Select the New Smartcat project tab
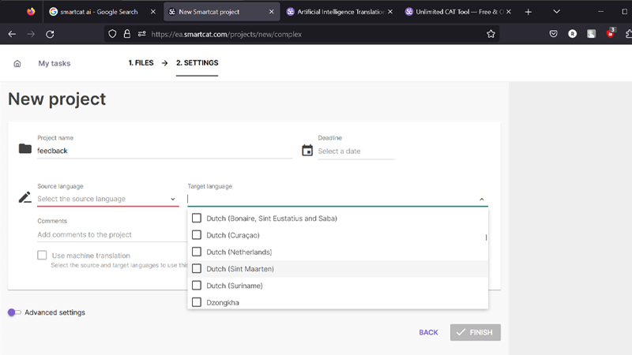This screenshot has width=632, height=355. [221, 12]
